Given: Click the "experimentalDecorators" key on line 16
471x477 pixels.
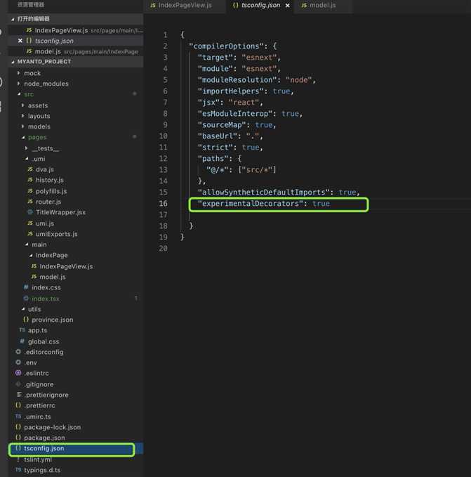Looking at the screenshot, I should coord(251,204).
